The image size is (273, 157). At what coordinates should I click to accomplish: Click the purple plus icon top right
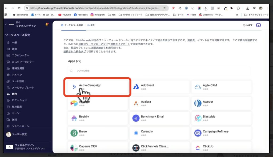[x=258, y=25]
